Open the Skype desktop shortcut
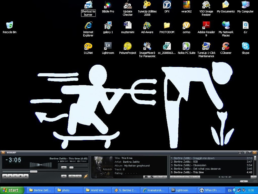The image size is (258, 194). pos(245,46)
